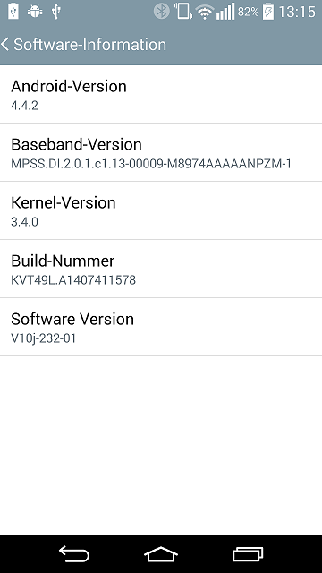Tap the back arrow beside Software-Information
The height and width of the screenshot is (573, 322).
pos(5,45)
